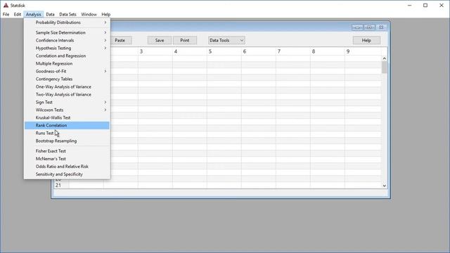This screenshot has width=450, height=253.
Task: Click the Save button
Action: point(160,41)
